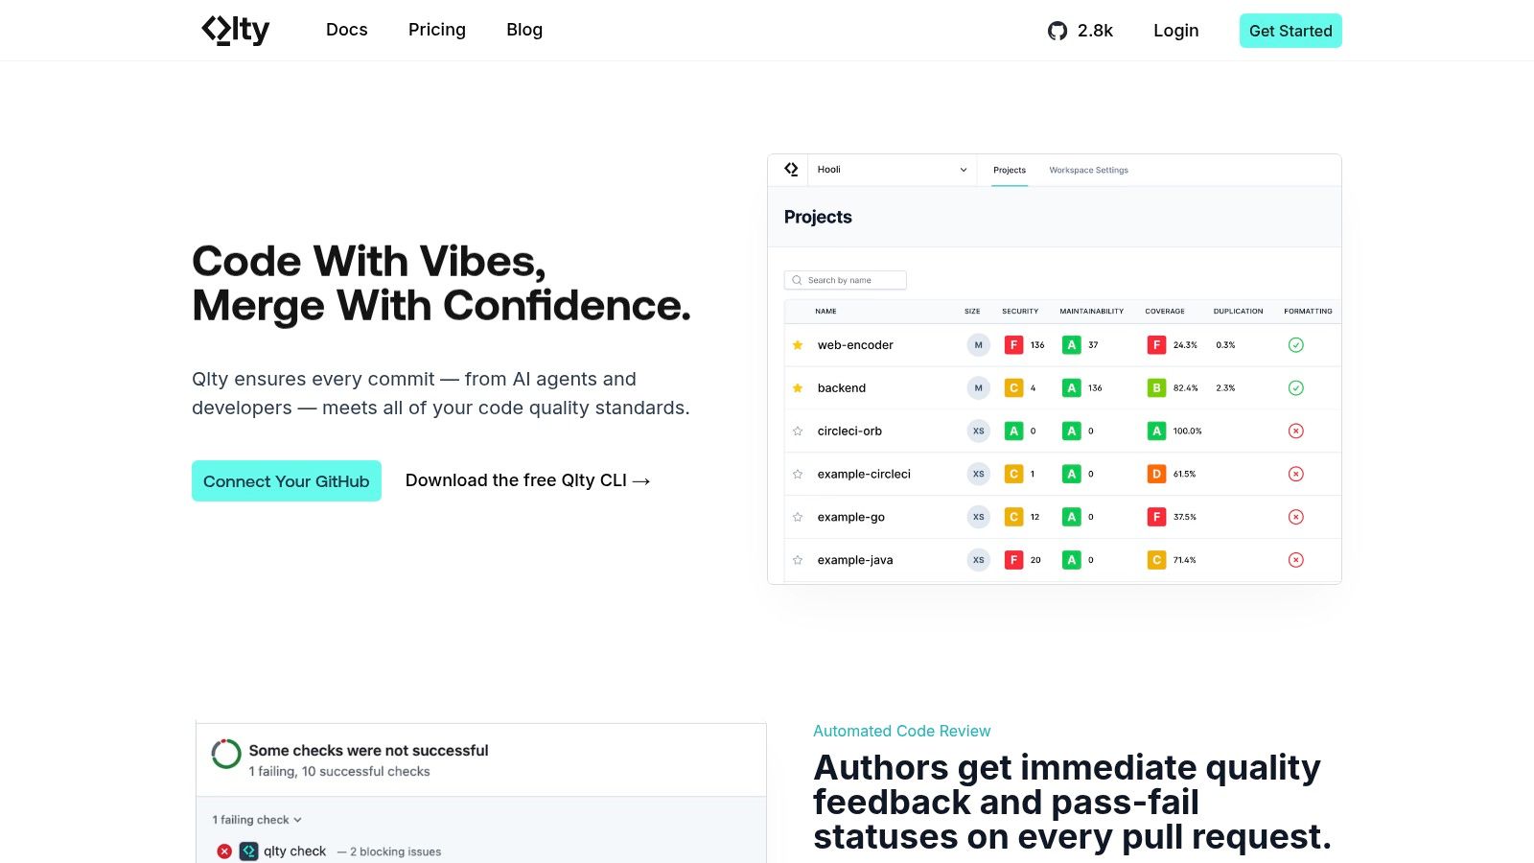Click the '100.0%' coverage value
The width and height of the screenshot is (1534, 863).
tap(1187, 431)
